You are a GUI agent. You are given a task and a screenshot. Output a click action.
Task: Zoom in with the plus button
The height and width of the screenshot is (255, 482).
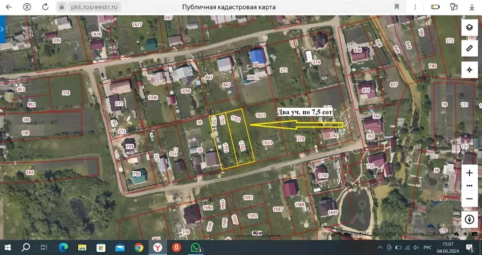coord(469,173)
